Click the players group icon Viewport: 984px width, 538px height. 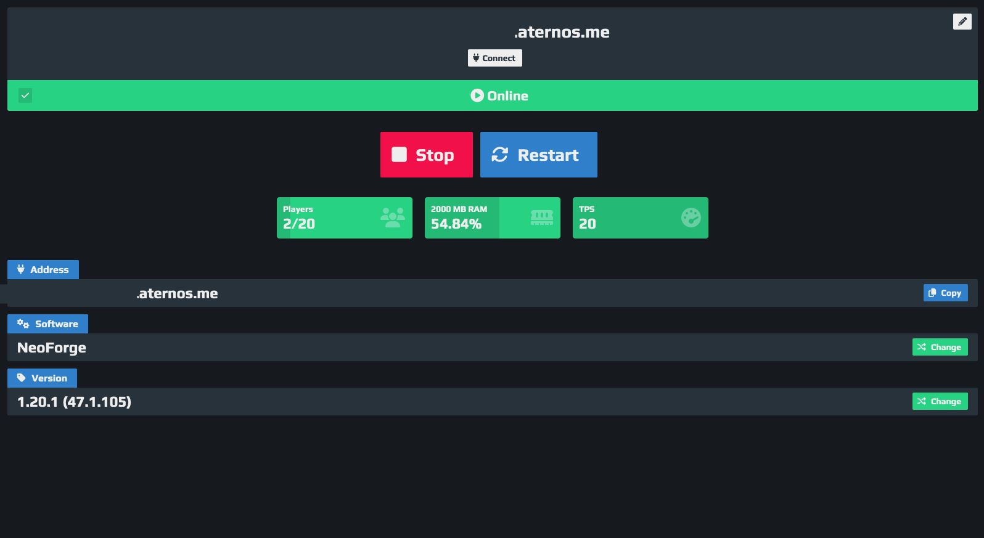pos(393,218)
